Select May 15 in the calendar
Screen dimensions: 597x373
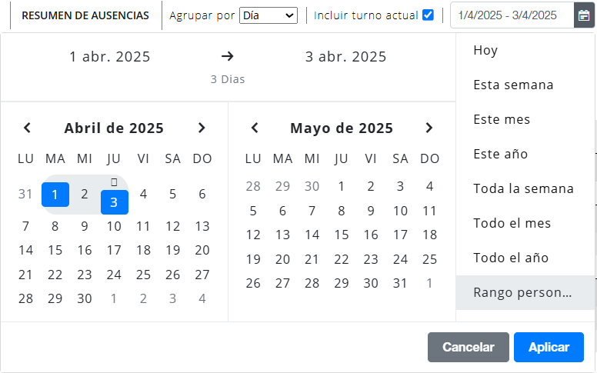342,235
